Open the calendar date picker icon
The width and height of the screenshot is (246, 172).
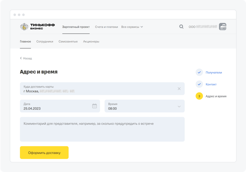tap(94, 106)
